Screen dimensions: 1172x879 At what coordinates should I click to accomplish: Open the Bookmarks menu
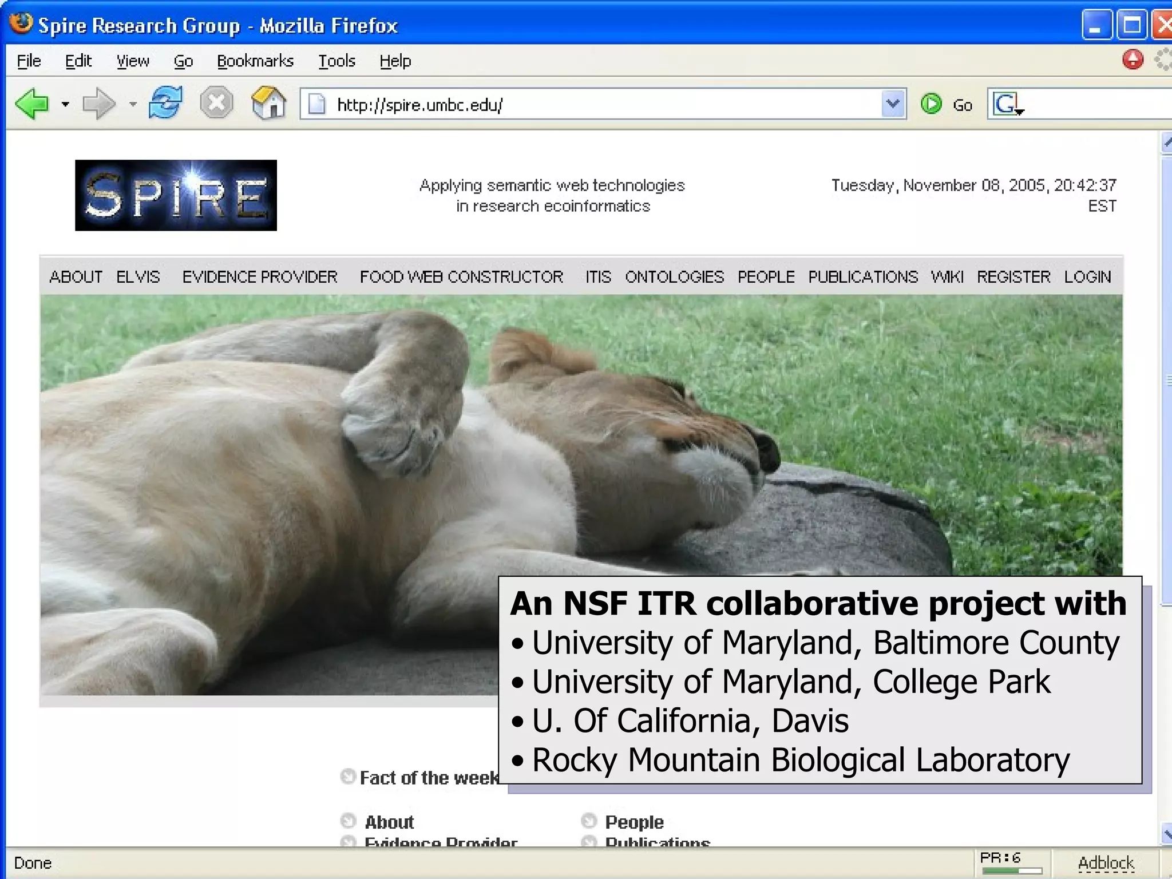coord(255,61)
